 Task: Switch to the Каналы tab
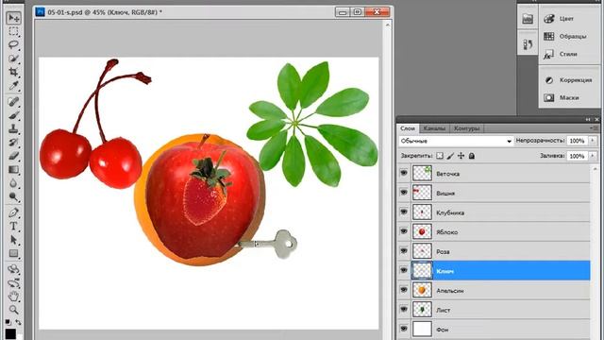point(434,128)
